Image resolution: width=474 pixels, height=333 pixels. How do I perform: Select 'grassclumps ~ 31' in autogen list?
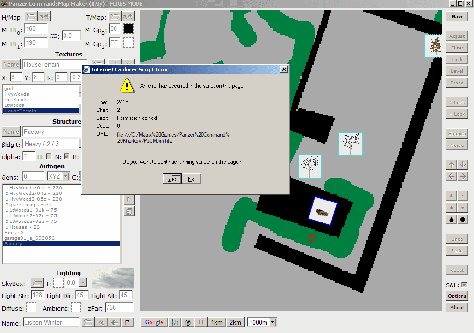(x=62, y=204)
